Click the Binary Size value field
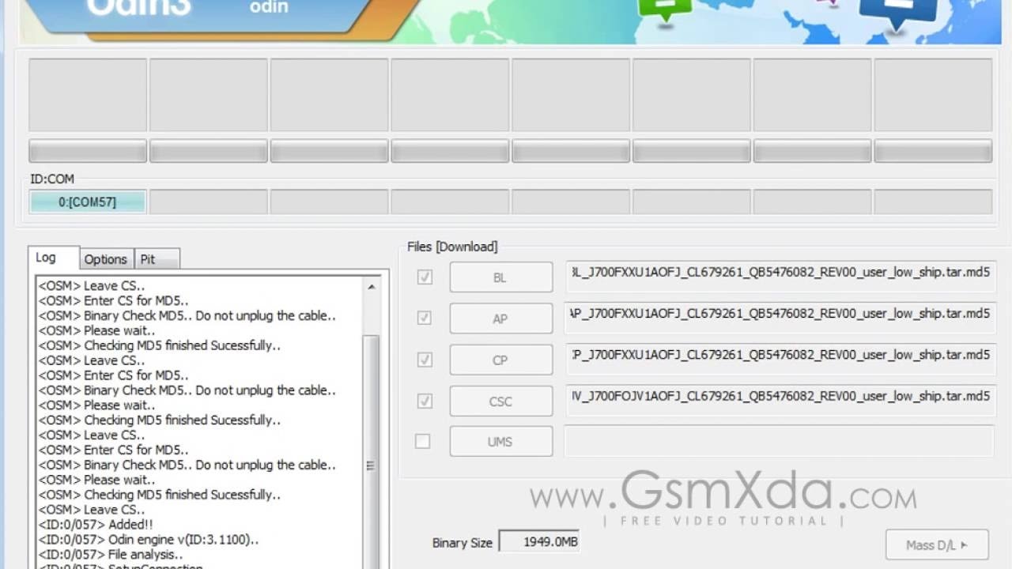Viewport: 1012px width, 569px height. pyautogui.click(x=540, y=542)
